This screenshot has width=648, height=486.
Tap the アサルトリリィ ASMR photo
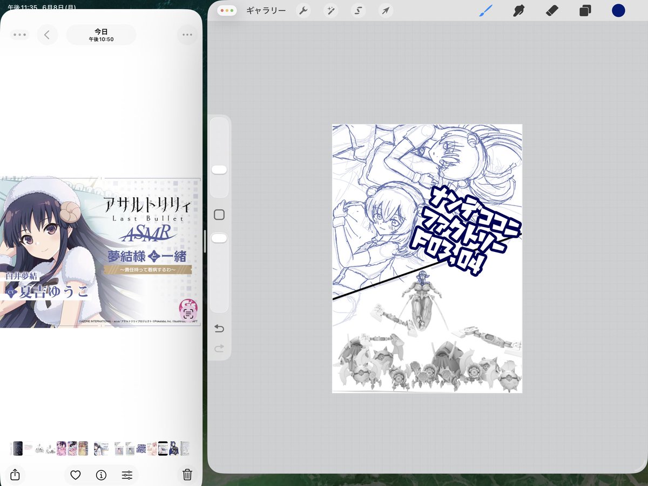[x=100, y=252]
